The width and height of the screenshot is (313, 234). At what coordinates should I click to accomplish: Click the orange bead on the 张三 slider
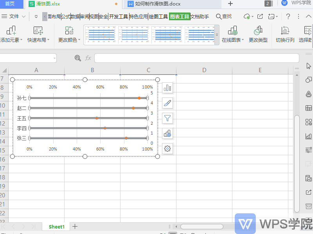pos(126,138)
